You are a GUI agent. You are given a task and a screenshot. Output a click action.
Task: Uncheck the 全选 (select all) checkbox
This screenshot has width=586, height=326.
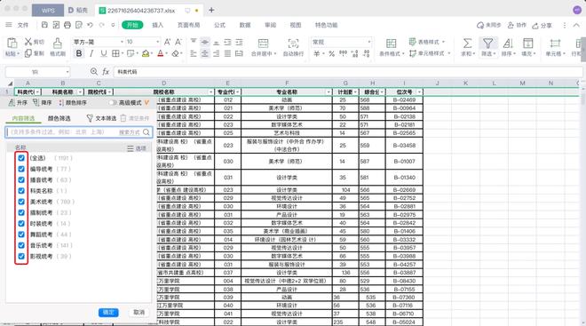(21, 158)
